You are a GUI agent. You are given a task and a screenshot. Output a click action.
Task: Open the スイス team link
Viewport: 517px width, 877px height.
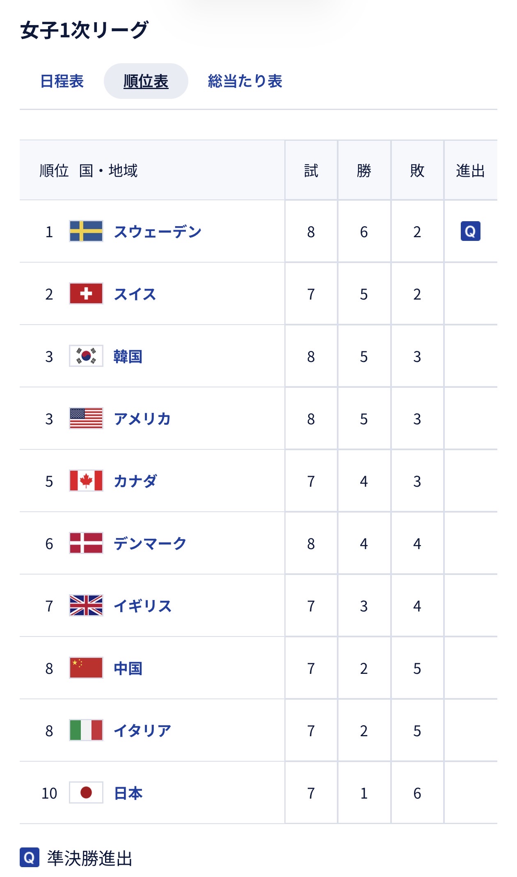135,294
